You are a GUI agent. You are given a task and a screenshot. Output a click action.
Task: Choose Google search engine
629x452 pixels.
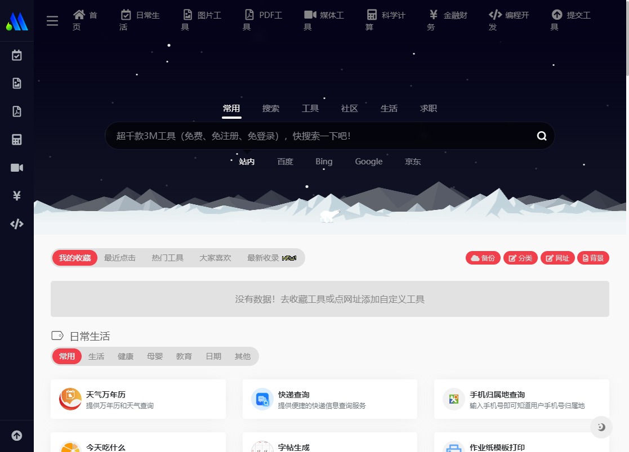coord(369,162)
